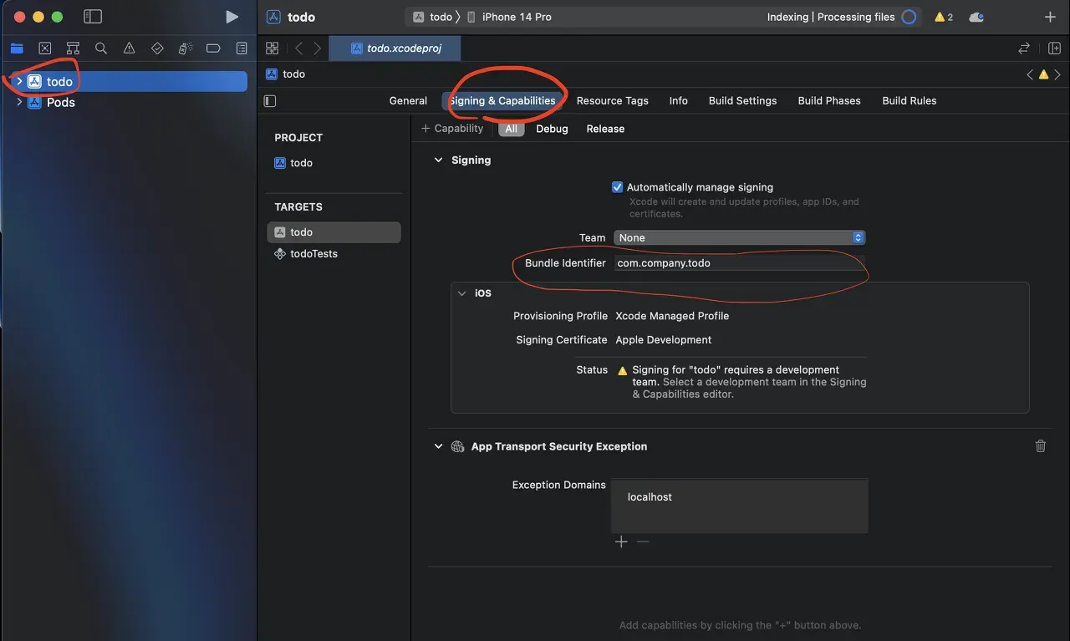Filter capabilities by Release
This screenshot has width=1070, height=641.
pyautogui.click(x=605, y=129)
